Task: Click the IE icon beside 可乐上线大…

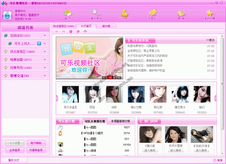Action: tap(10, 43)
